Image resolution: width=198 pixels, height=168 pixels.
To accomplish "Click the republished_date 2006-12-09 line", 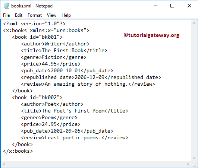I will coord(91,77).
